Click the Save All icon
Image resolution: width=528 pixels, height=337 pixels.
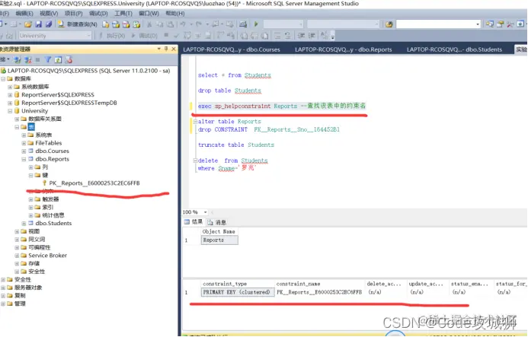49,24
